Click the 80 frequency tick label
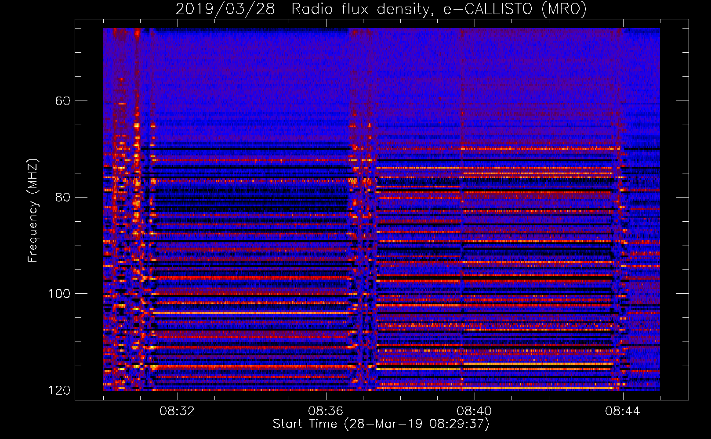 click(63, 197)
